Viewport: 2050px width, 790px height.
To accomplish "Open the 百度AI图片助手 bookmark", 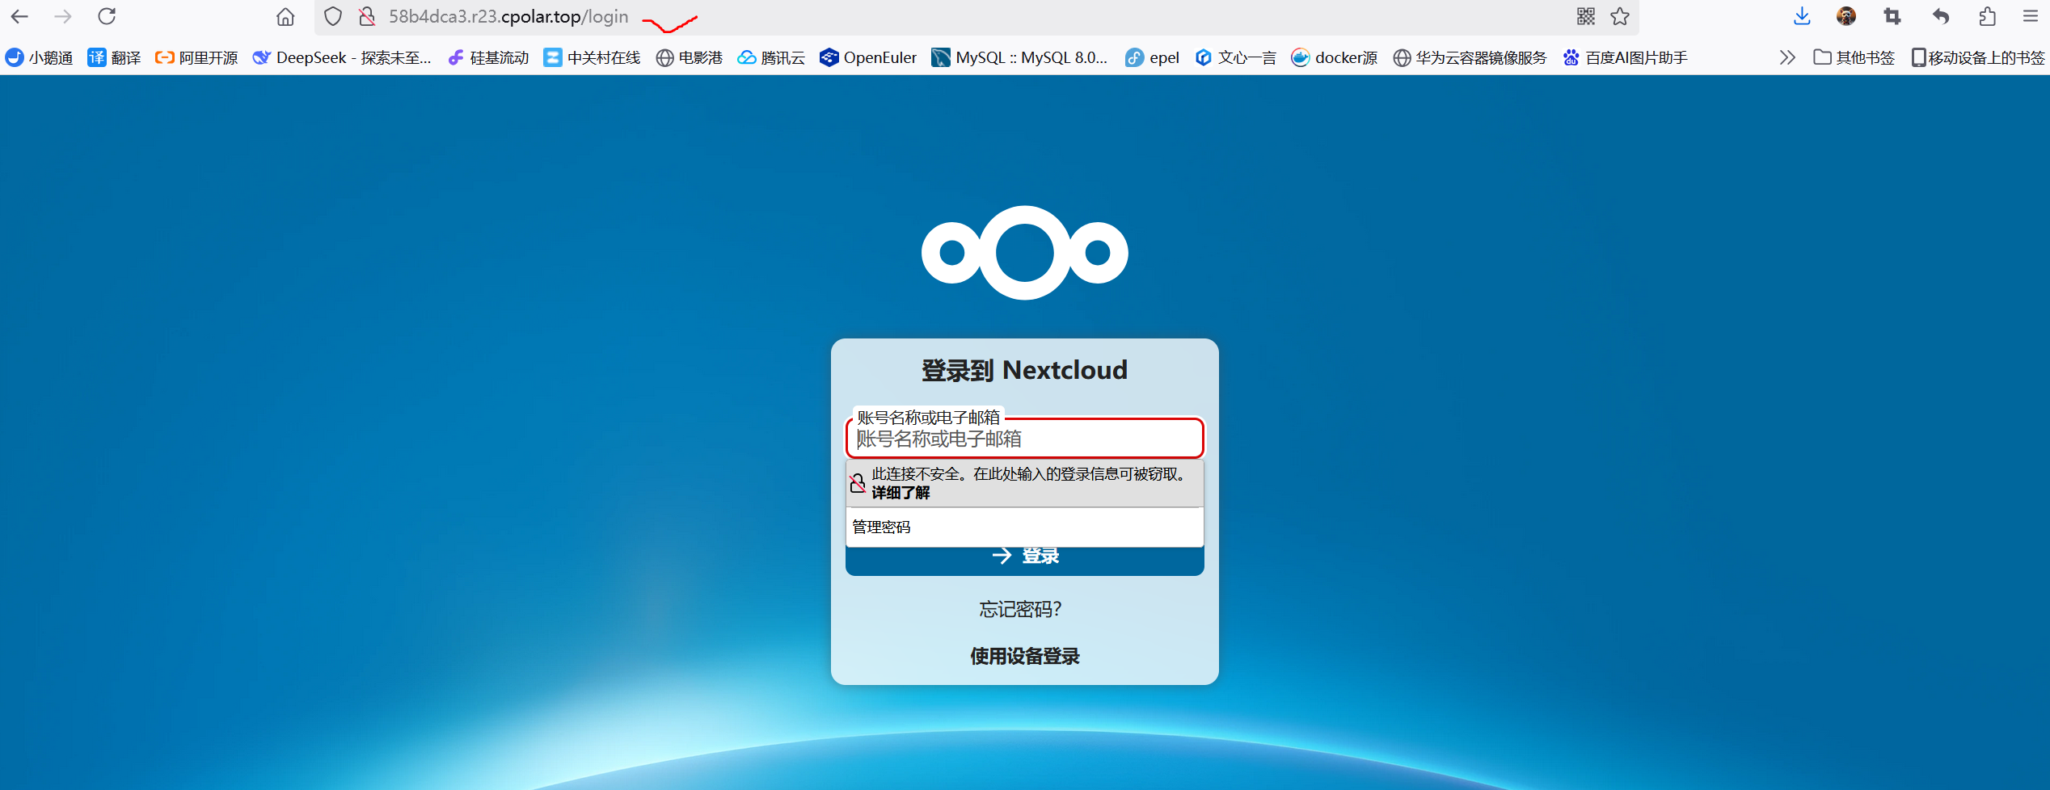I will (1625, 57).
